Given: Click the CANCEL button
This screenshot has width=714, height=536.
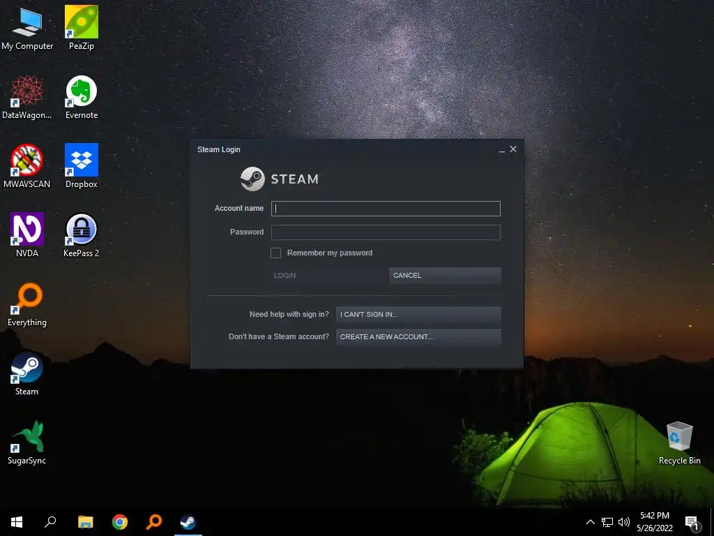Looking at the screenshot, I should pyautogui.click(x=445, y=275).
